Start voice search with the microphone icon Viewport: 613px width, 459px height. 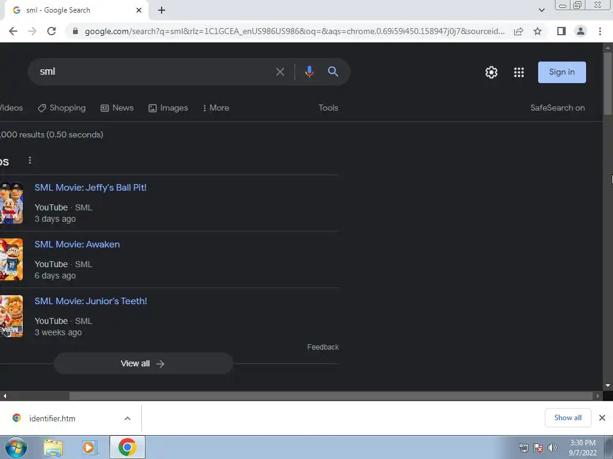309,72
